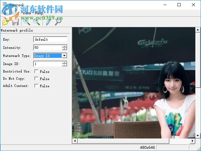Click the Intensity value field

48,48
